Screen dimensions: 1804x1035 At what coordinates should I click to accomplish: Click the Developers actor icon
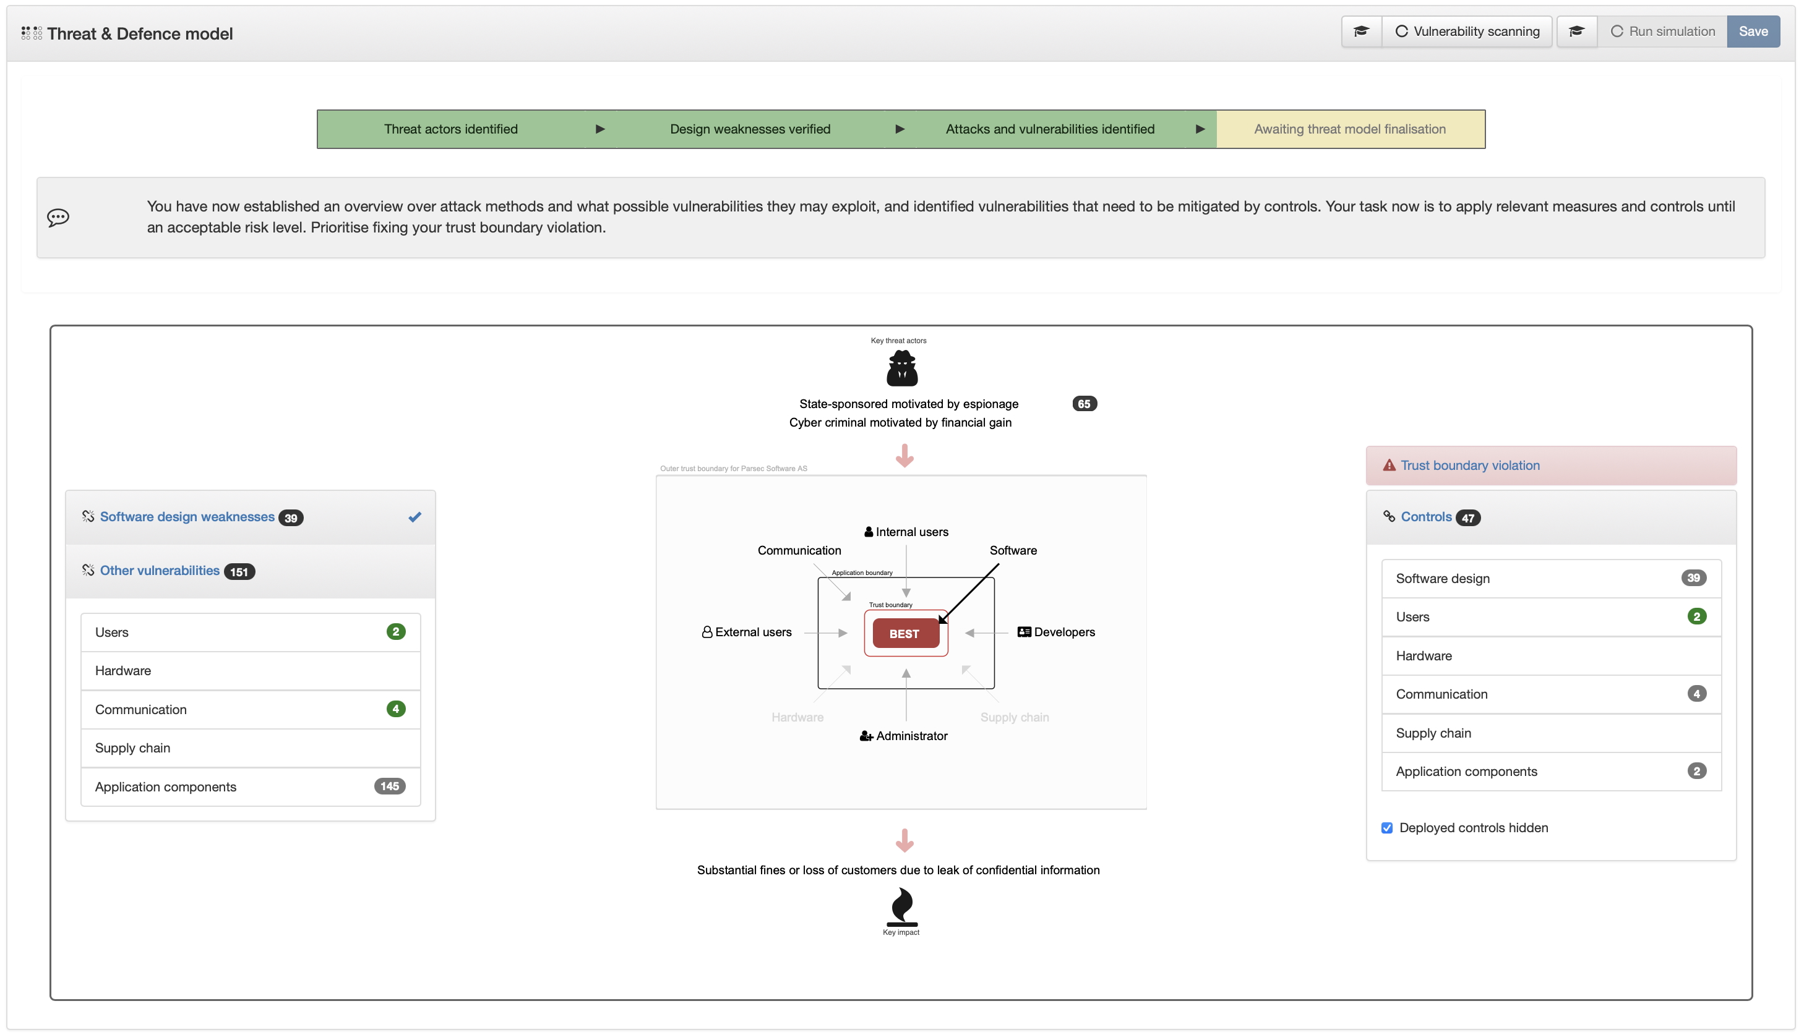pyautogui.click(x=1024, y=632)
